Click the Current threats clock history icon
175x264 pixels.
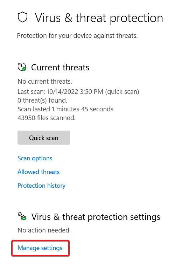click(22, 67)
